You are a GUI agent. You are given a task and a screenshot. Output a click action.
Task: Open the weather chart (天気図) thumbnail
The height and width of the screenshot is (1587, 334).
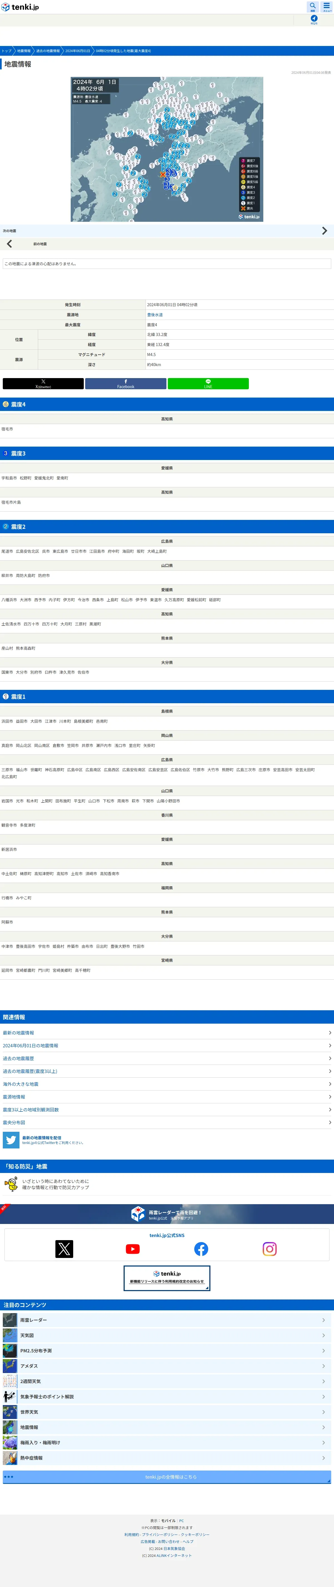[x=10, y=1335]
